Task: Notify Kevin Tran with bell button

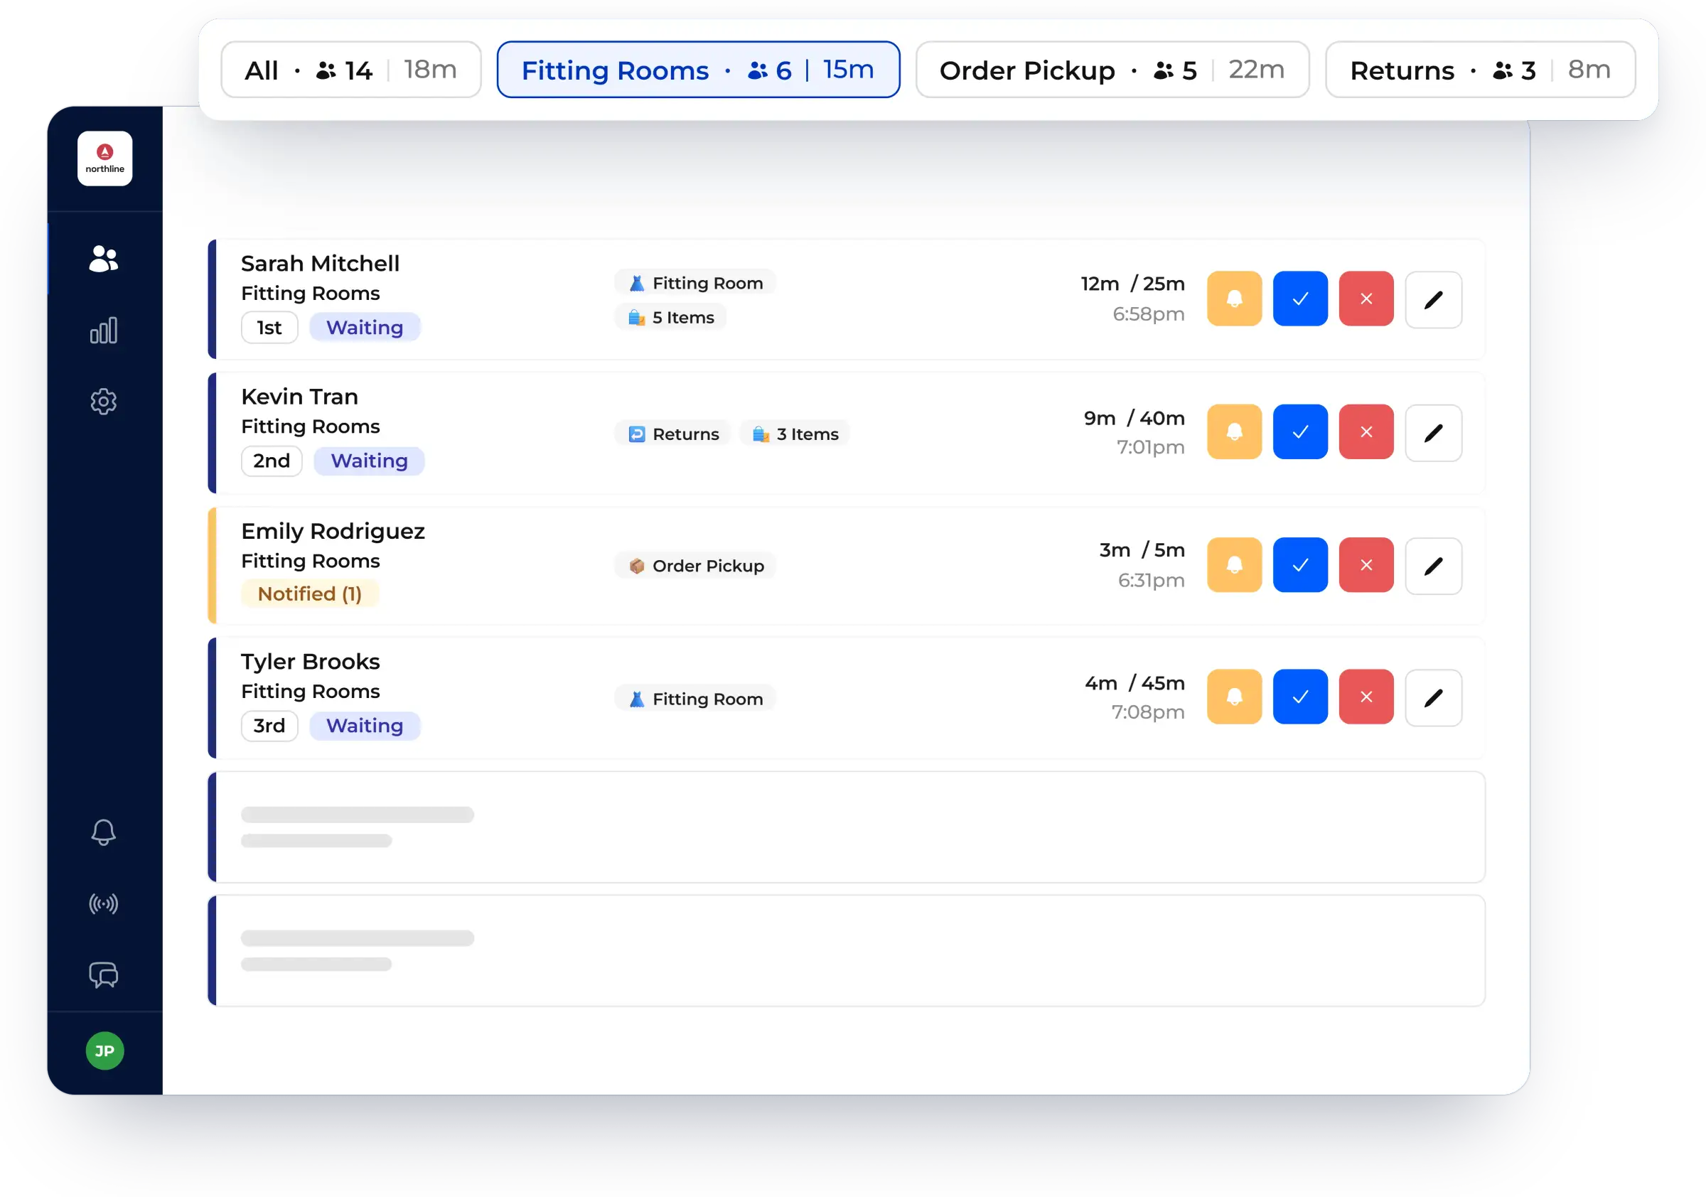Action: [1234, 431]
